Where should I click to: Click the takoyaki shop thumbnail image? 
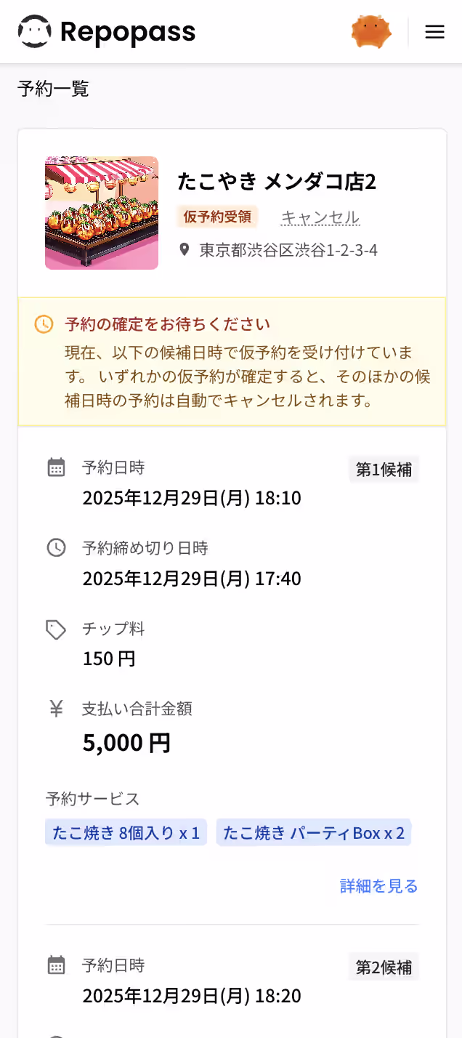(x=102, y=213)
